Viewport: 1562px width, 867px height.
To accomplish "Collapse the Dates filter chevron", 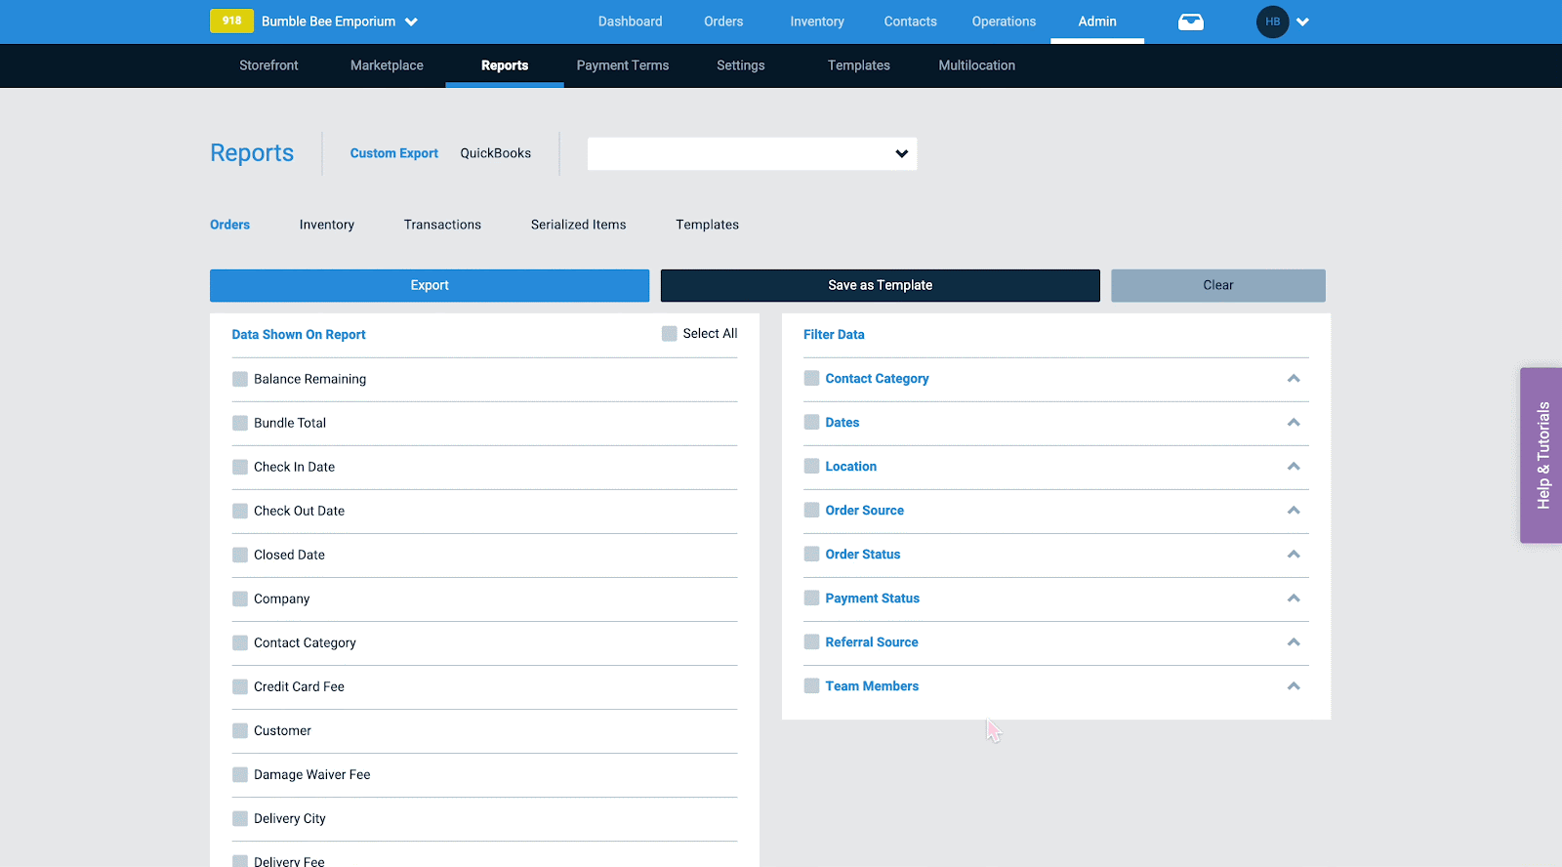I will pos(1293,423).
